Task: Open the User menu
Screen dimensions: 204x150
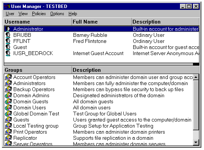Action: [x=10, y=14]
